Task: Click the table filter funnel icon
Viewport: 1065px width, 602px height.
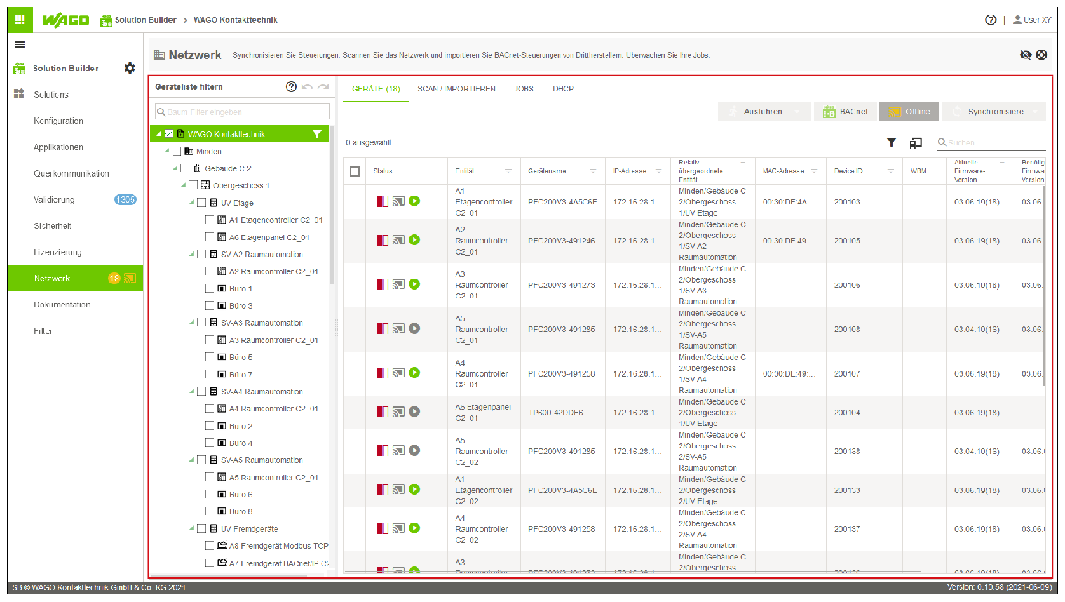Action: click(892, 142)
